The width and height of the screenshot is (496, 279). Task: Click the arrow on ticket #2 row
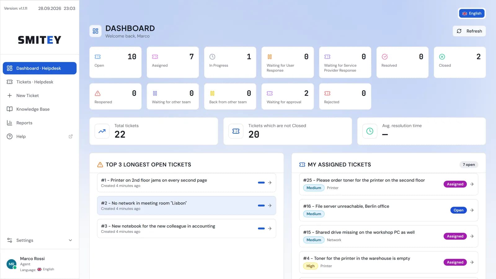270,206
